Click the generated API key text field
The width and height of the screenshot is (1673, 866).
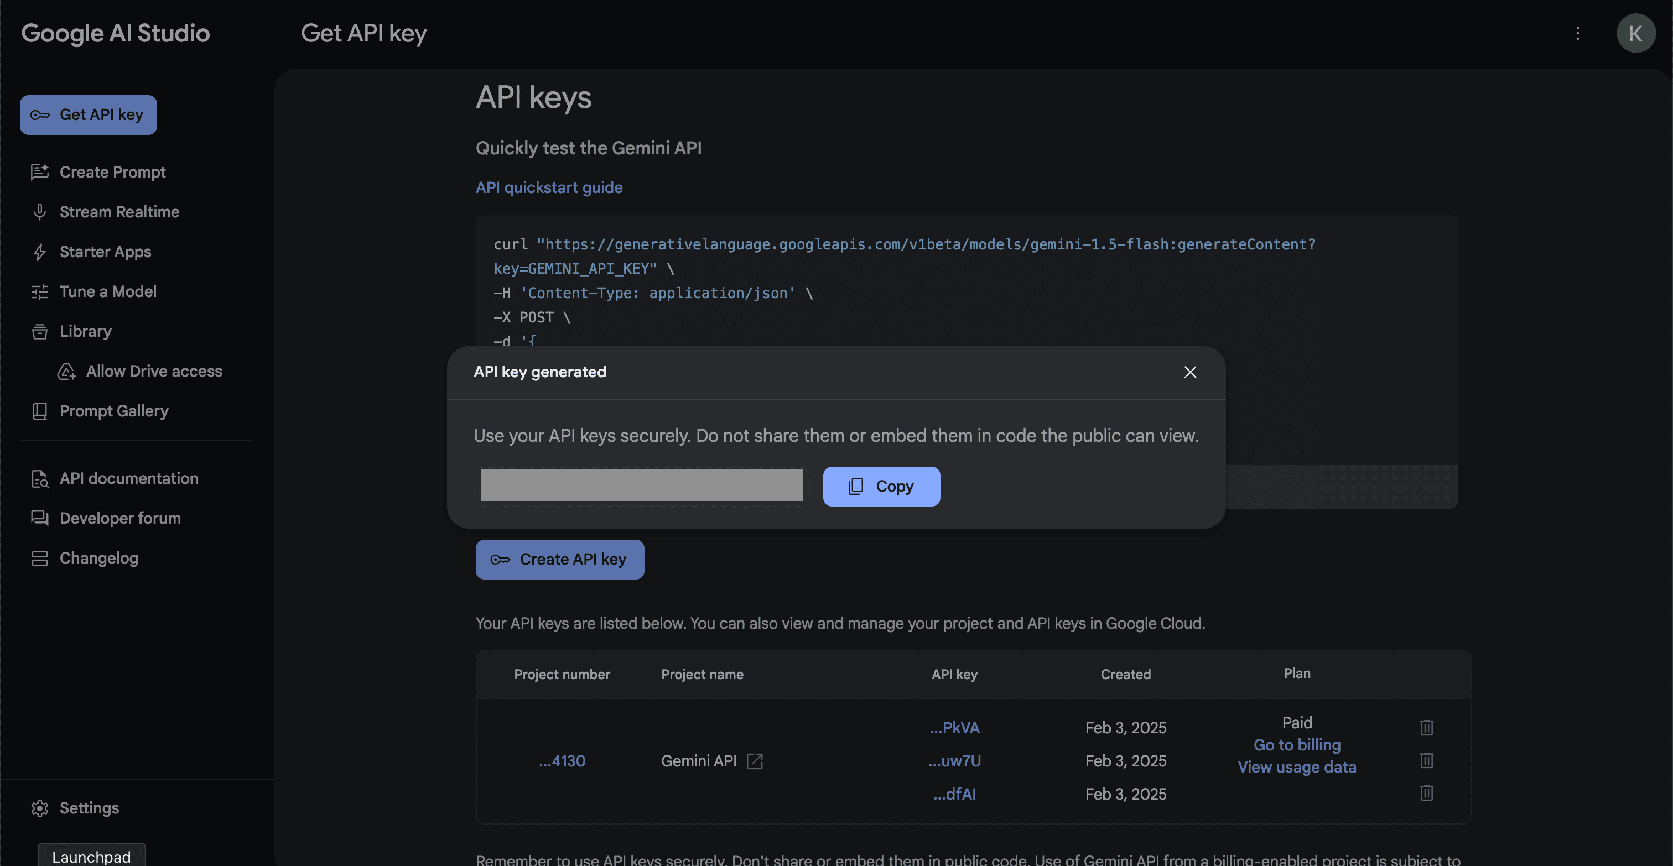point(641,486)
